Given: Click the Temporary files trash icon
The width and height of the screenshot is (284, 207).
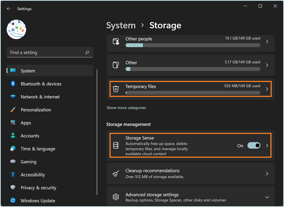Looking at the screenshot, I should [116, 89].
